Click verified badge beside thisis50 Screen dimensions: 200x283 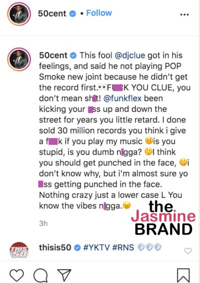pos(77,248)
